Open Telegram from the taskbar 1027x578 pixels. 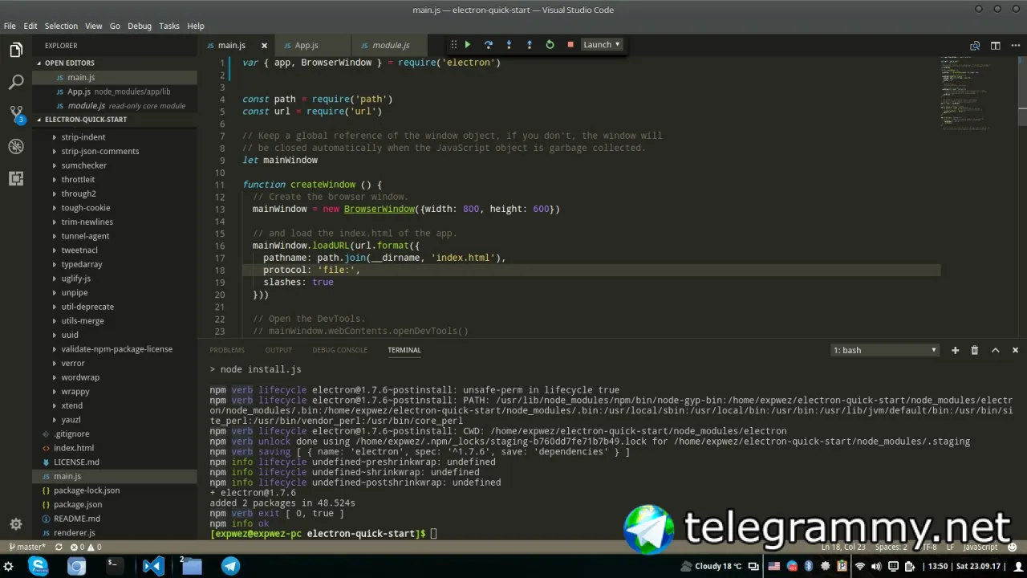pyautogui.click(x=230, y=566)
